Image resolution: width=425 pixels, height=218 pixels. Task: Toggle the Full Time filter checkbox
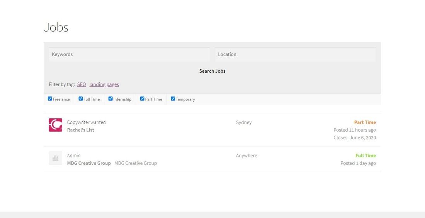click(81, 99)
